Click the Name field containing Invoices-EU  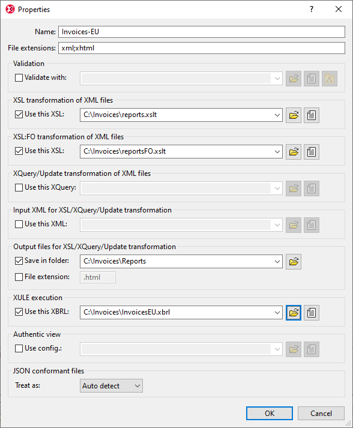click(202, 32)
